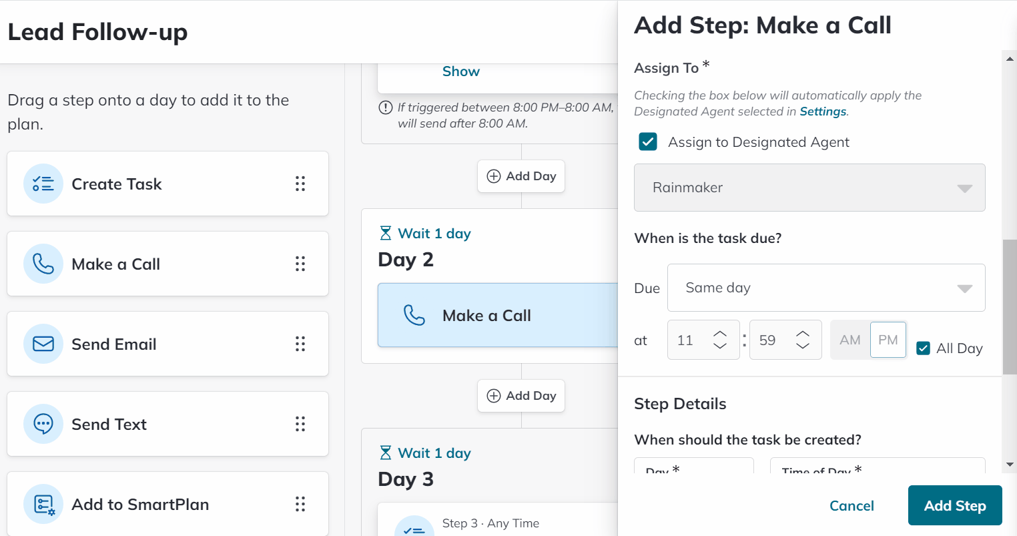Click the Day 3 heading
Image resolution: width=1017 pixels, height=536 pixels.
coord(406,479)
